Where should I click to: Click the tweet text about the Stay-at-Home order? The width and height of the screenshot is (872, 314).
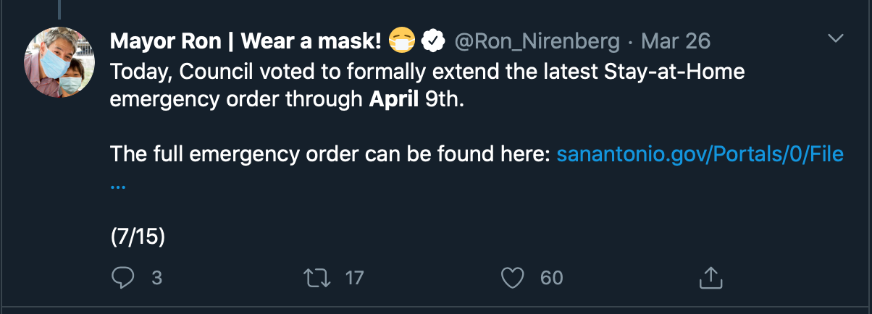click(427, 72)
